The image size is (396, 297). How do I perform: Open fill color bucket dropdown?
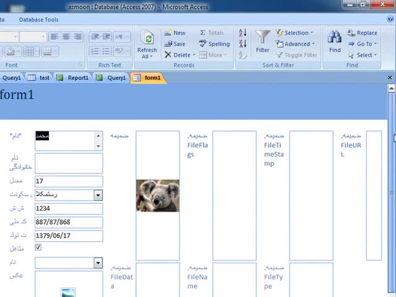[13, 51]
